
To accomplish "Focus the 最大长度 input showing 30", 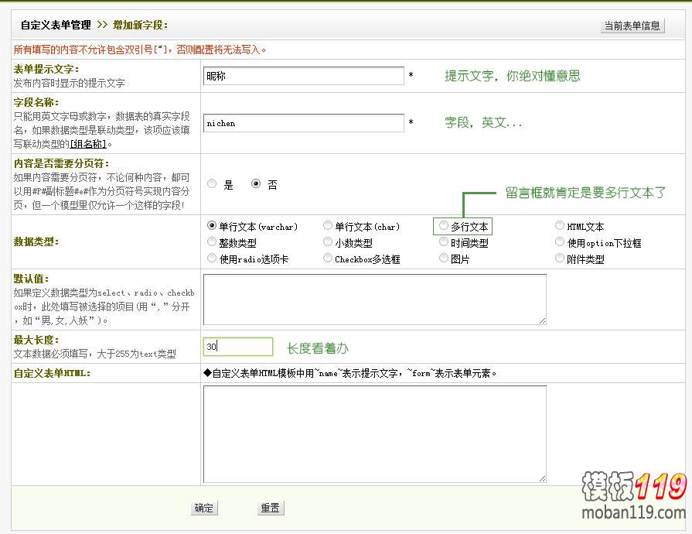I will point(238,347).
